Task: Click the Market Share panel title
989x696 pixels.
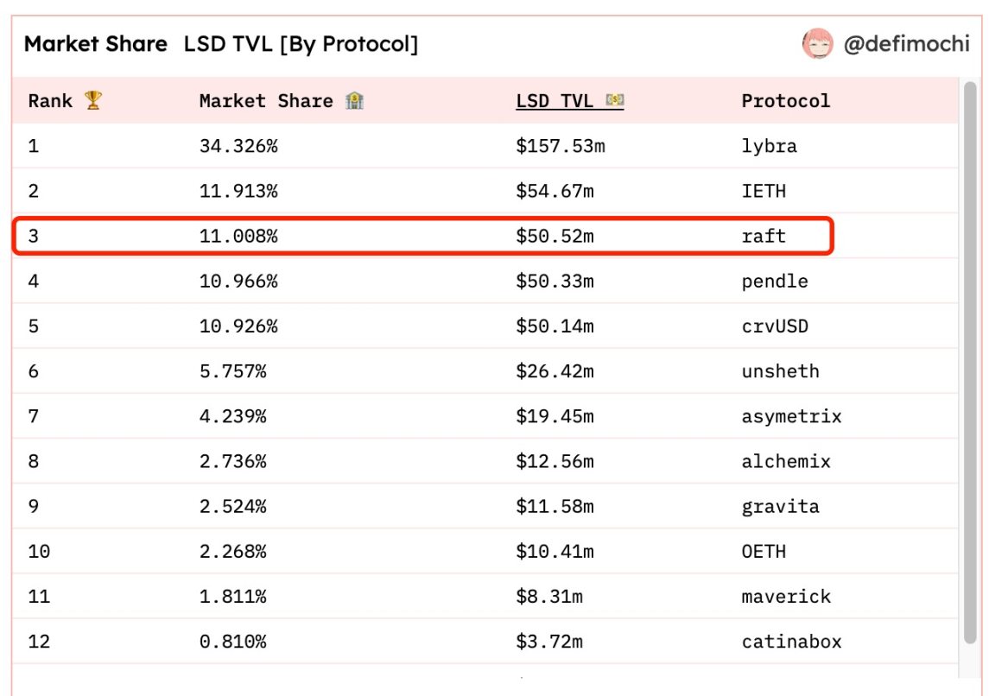Action: pos(95,44)
